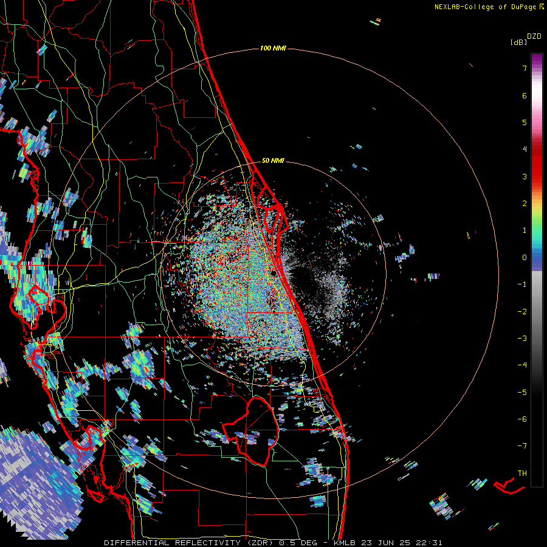The width and height of the screenshot is (547, 547).
Task: Click the [dB] units label
Action: point(518,42)
